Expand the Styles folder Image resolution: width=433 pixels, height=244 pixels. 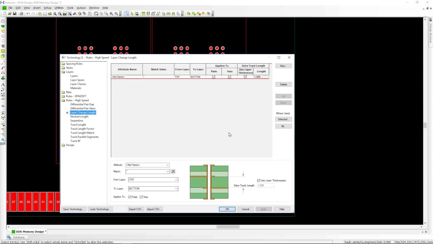(x=63, y=68)
